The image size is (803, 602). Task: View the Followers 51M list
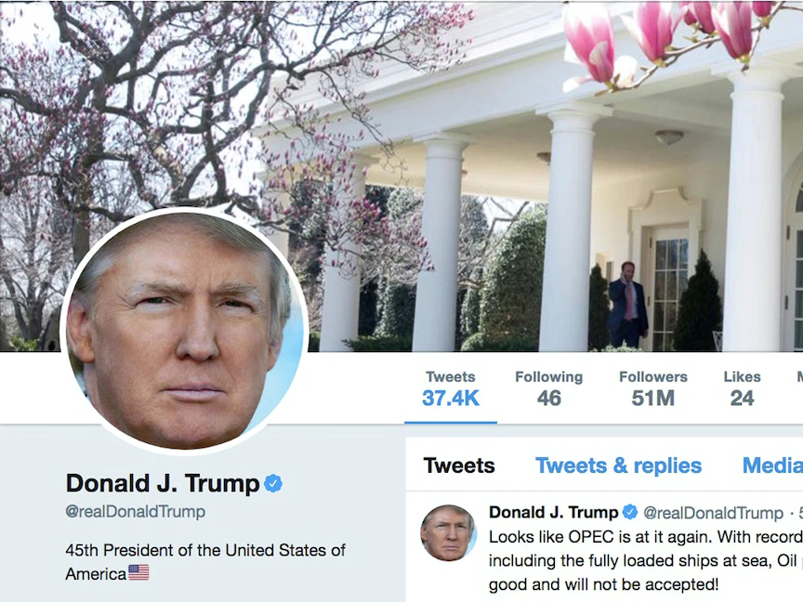pos(653,389)
